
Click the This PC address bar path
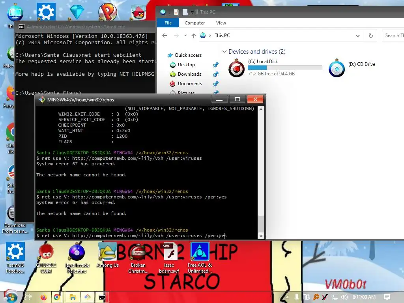[x=222, y=35]
